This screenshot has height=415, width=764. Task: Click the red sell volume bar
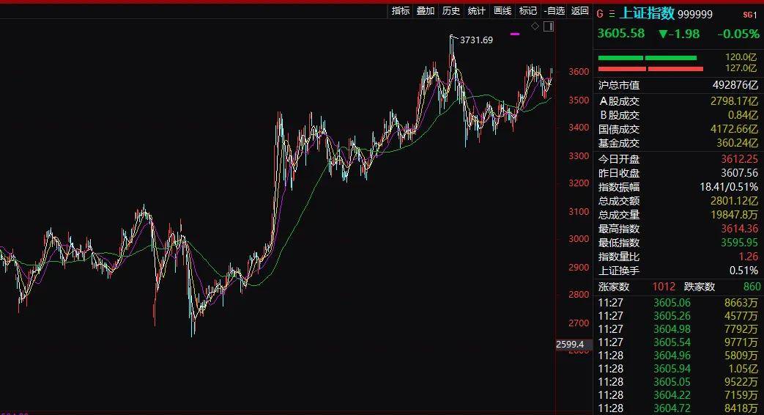point(650,69)
